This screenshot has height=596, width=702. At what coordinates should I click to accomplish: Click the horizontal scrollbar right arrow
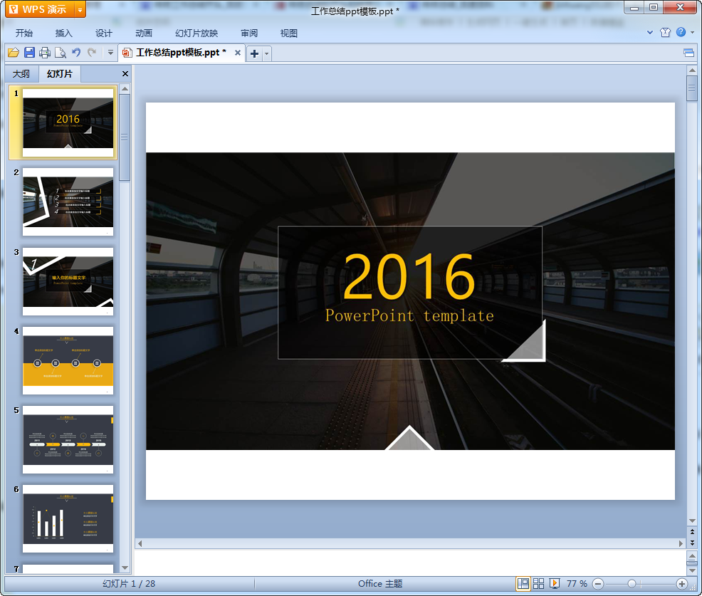click(x=681, y=543)
